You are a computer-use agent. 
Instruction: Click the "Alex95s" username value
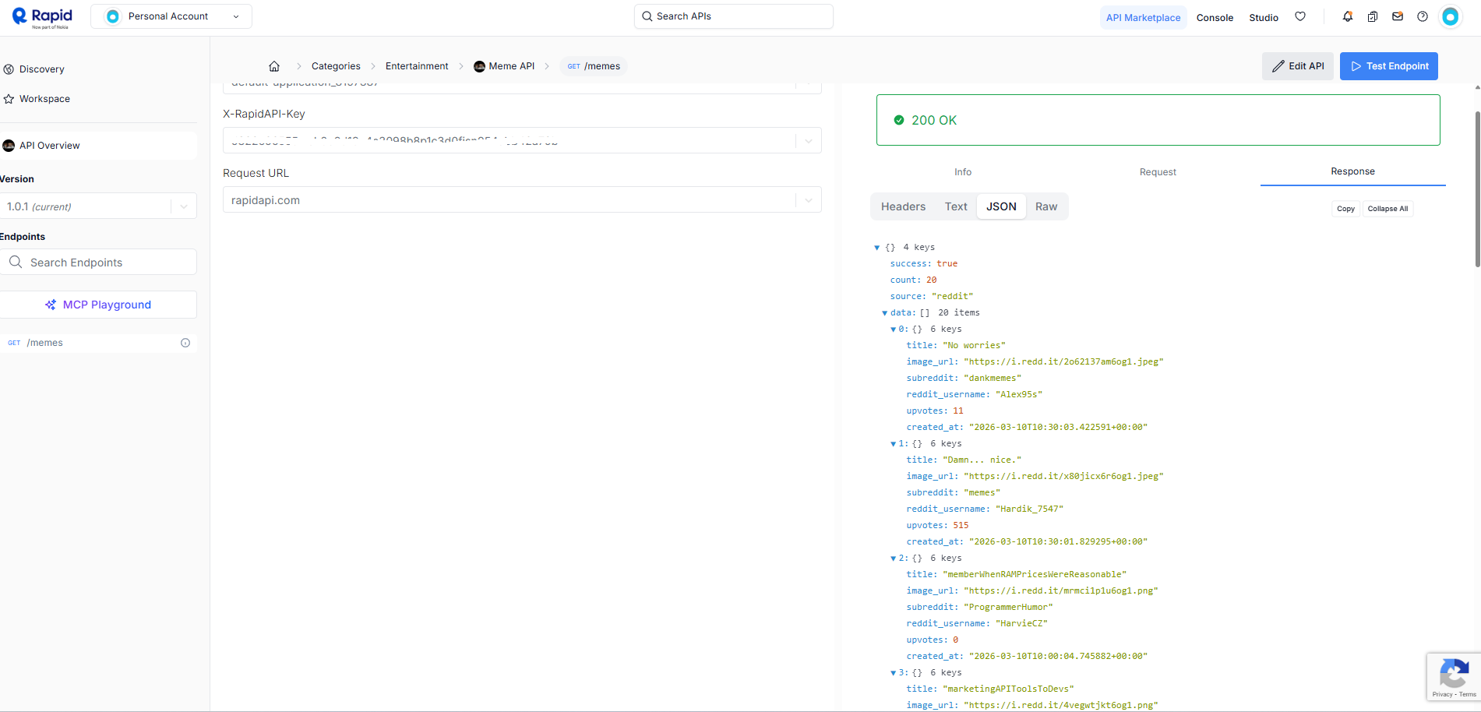pyautogui.click(x=1019, y=395)
